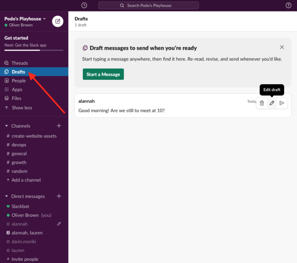The height and width of the screenshot is (263, 297).
Task: Click the Get started progress bar
Action: pyautogui.click(x=34, y=50)
